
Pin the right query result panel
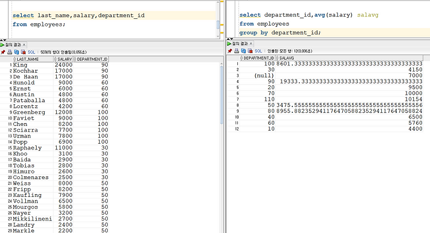(x=230, y=51)
